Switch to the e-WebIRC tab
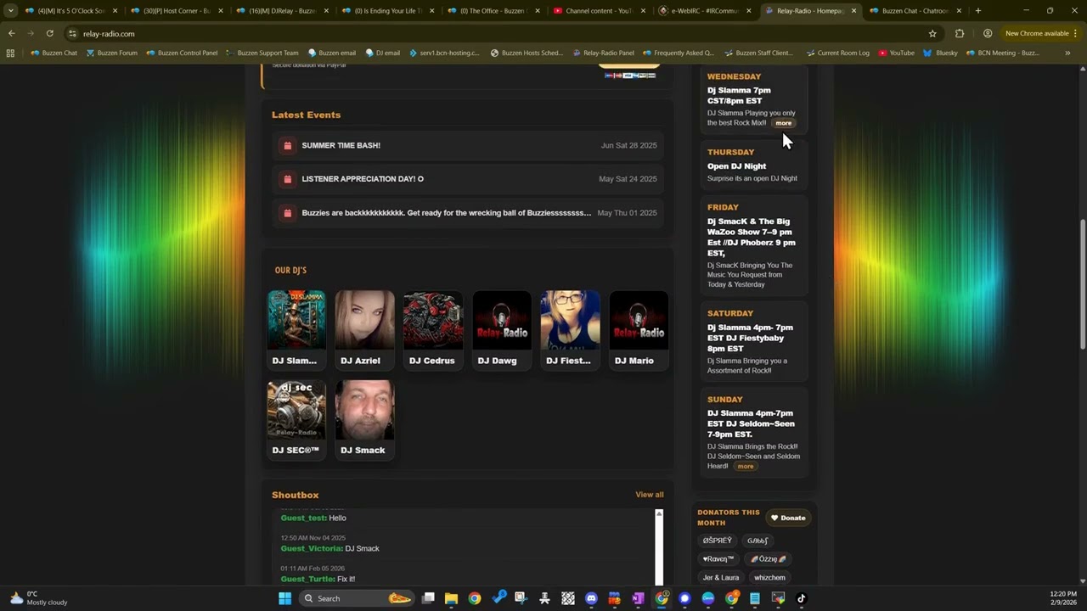Screen dimensions: 1087x611 pyautogui.click(x=705, y=11)
